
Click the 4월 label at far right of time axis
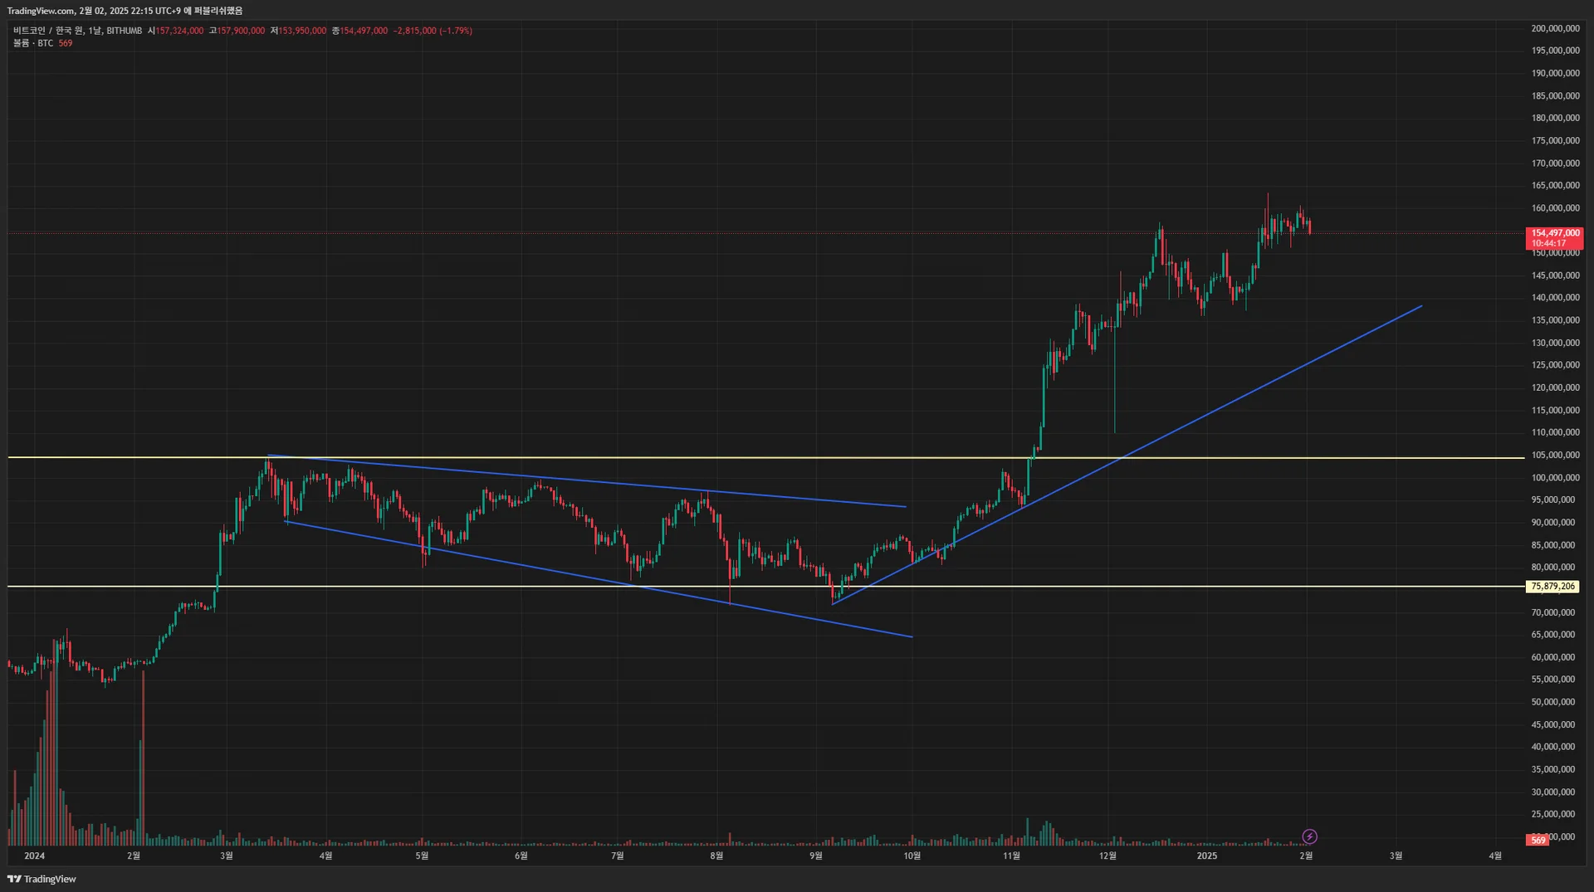[x=1494, y=855]
